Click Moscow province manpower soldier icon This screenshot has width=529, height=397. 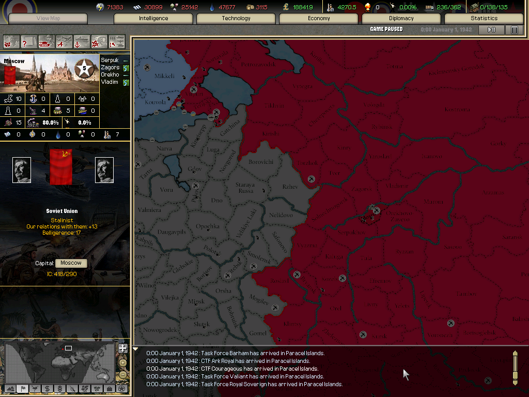click(x=107, y=134)
